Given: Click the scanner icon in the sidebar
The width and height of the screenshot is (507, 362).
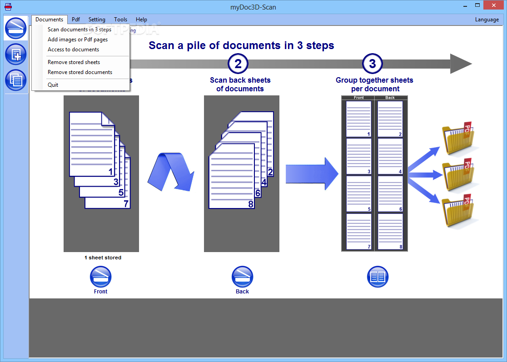Looking at the screenshot, I should click(x=15, y=29).
